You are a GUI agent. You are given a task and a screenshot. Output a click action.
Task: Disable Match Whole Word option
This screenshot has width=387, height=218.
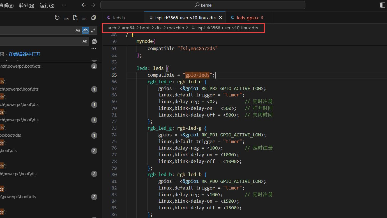click(85, 30)
